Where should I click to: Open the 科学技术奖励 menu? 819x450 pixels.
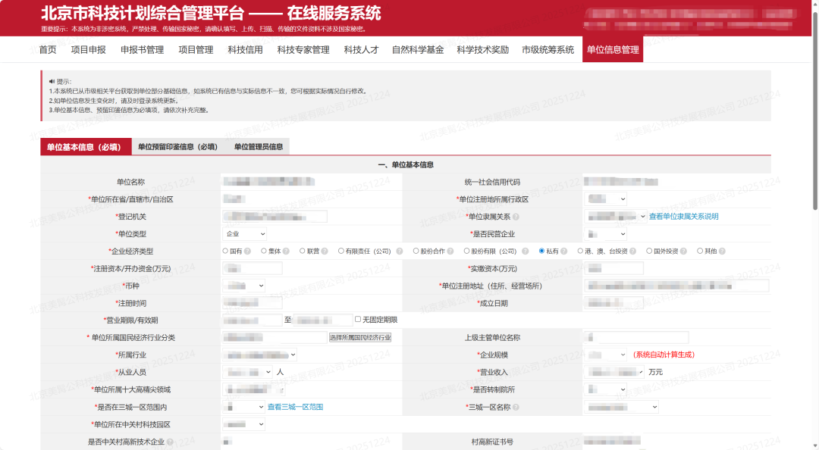tap(482, 49)
